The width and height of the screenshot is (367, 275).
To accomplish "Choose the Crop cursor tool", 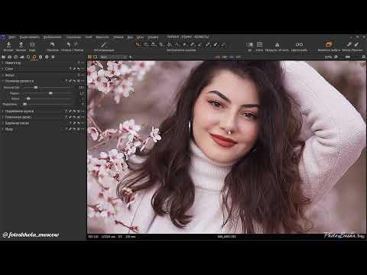I will pos(161,44).
